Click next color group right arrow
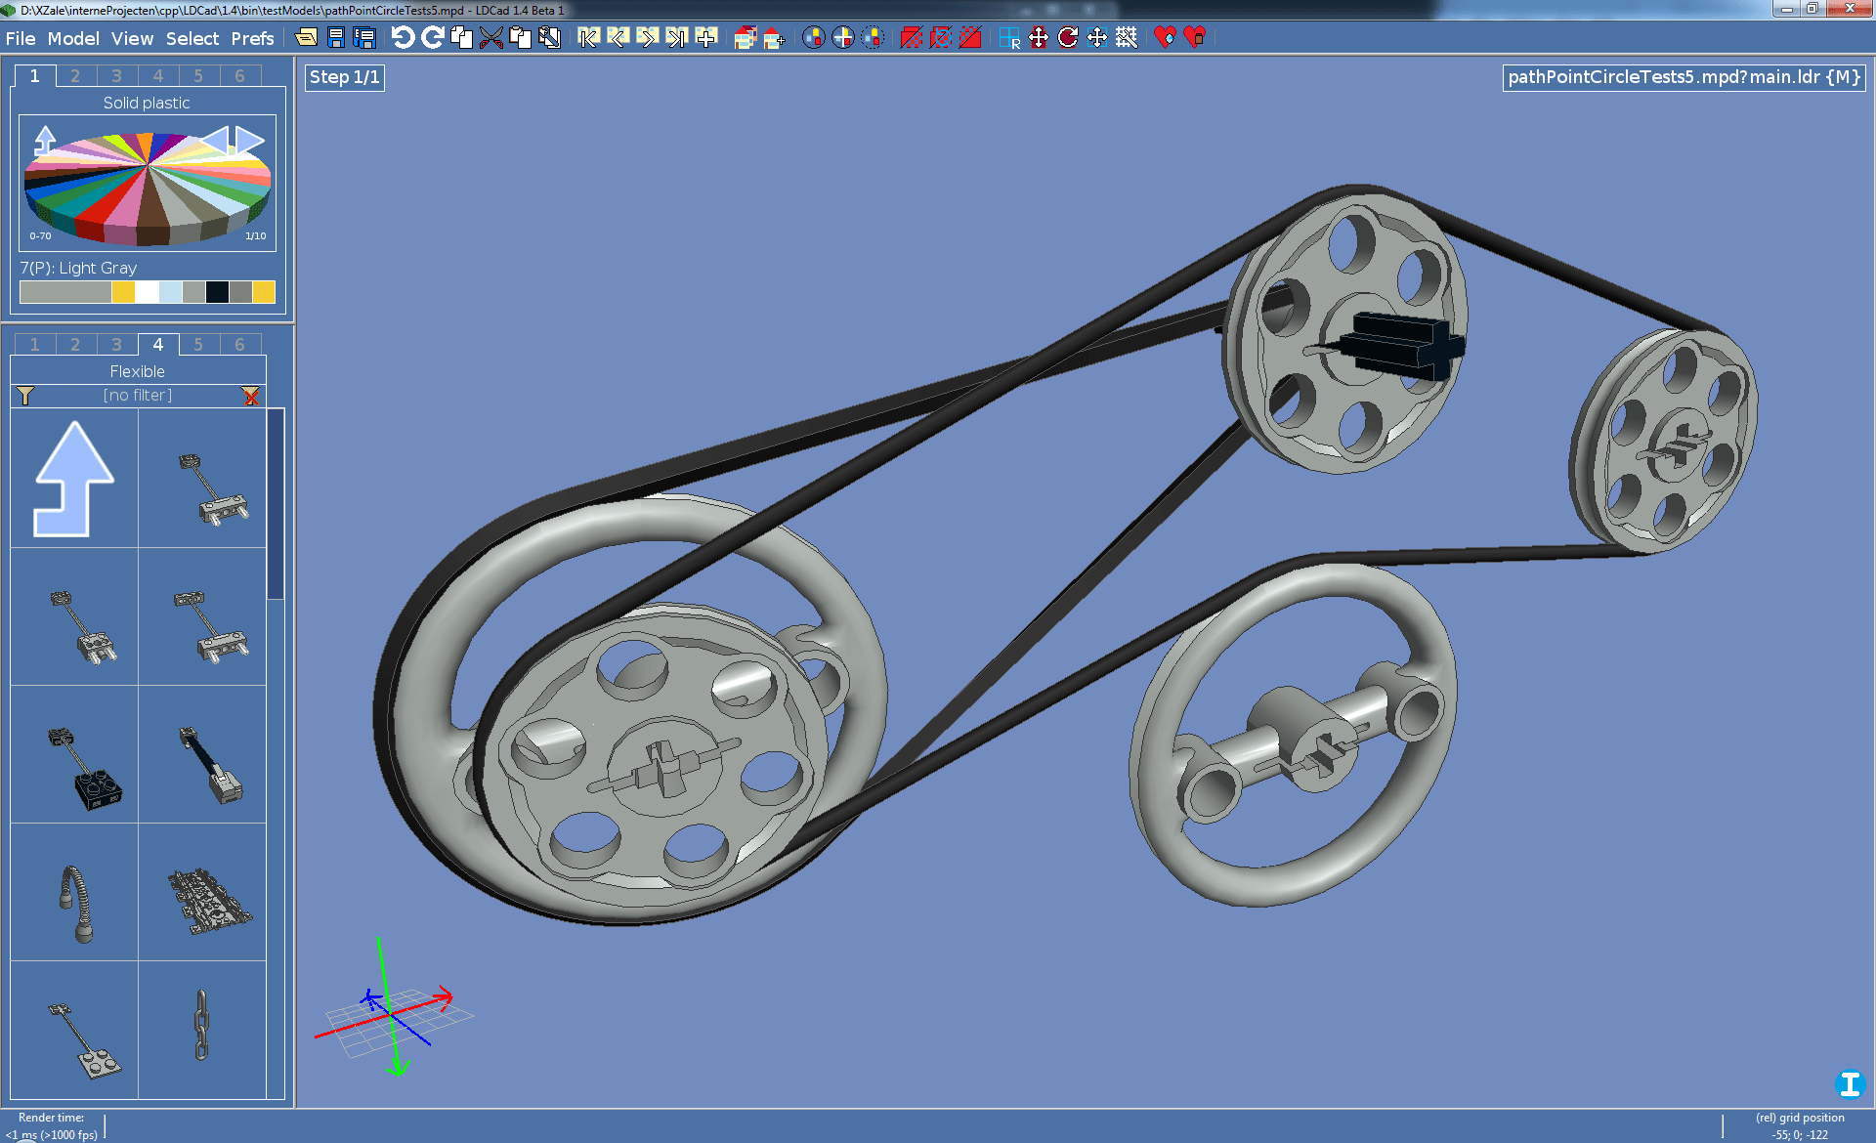1876x1143 pixels. click(x=251, y=140)
